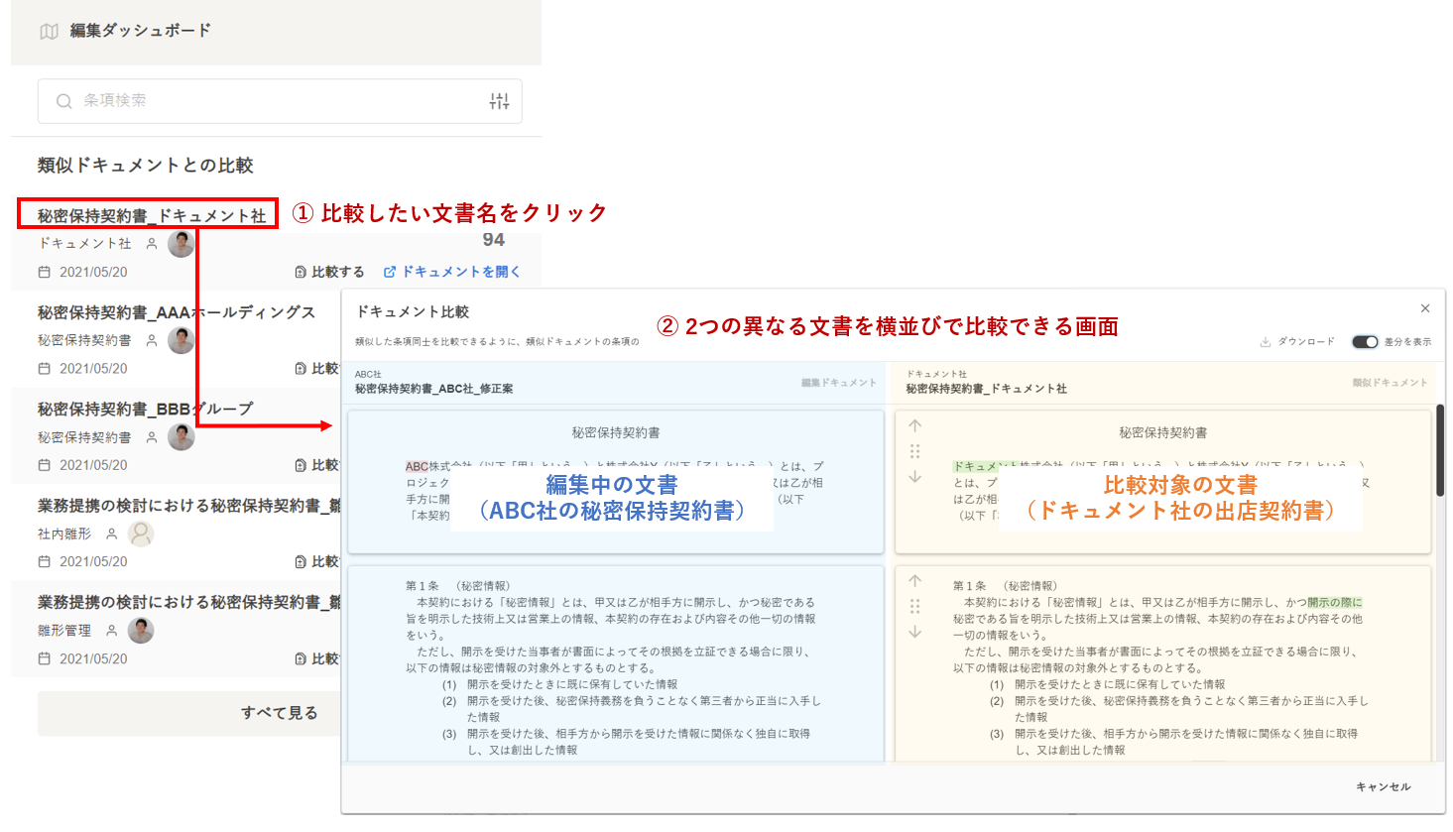Close the ドキュメント比較 dialog

[1424, 308]
